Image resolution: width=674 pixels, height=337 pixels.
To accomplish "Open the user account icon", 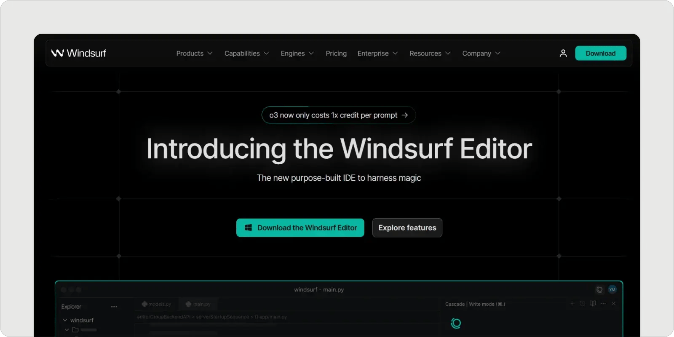I will click(563, 53).
